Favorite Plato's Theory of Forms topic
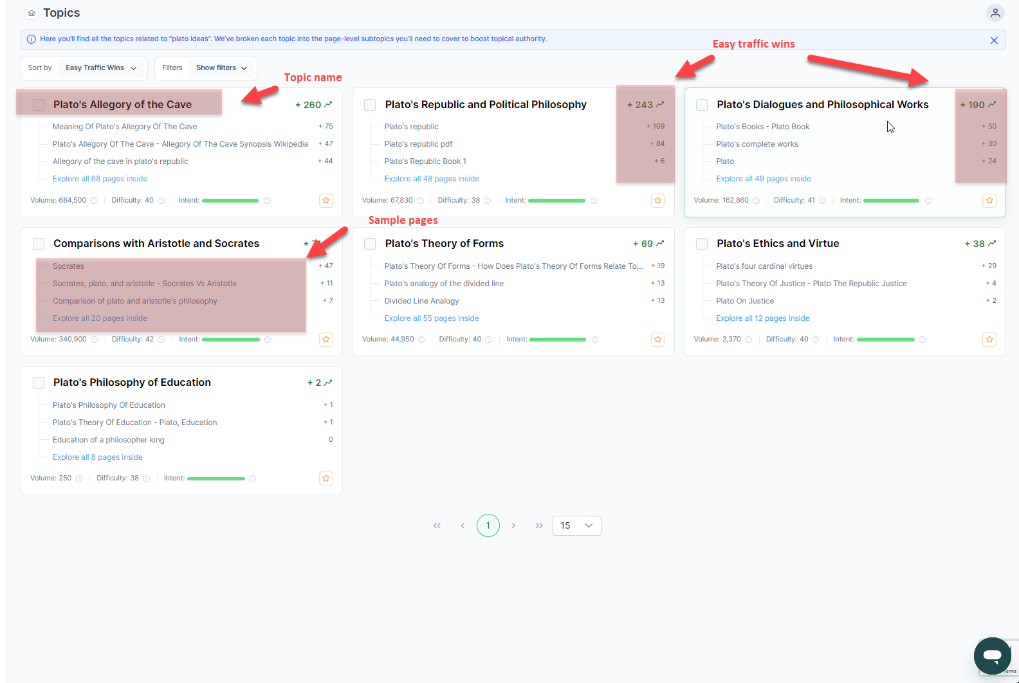The height and width of the screenshot is (683, 1019). tap(657, 340)
